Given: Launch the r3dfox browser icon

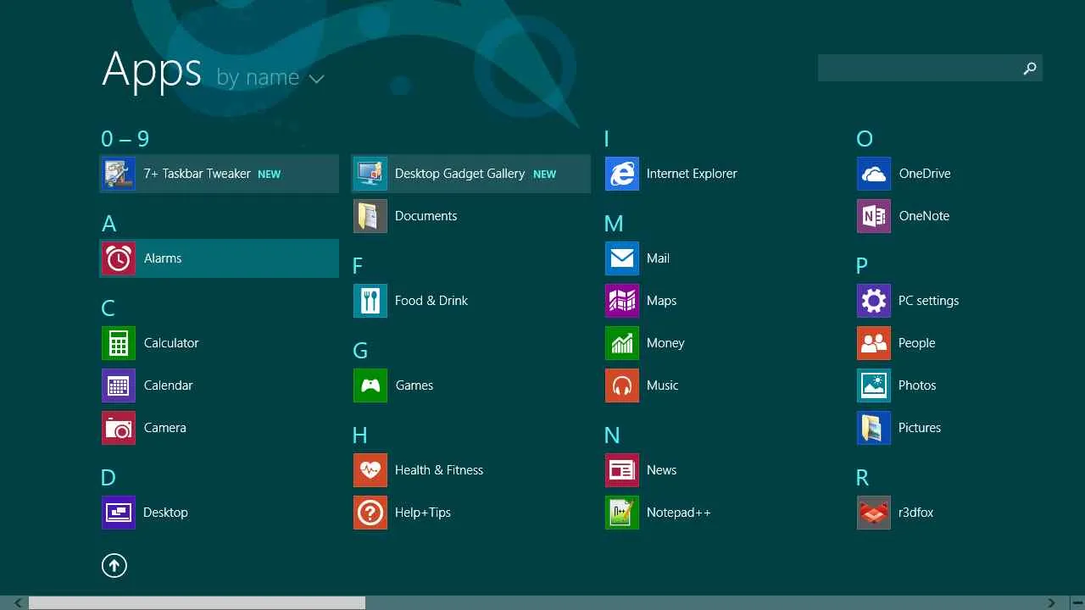Looking at the screenshot, I should coord(874,513).
